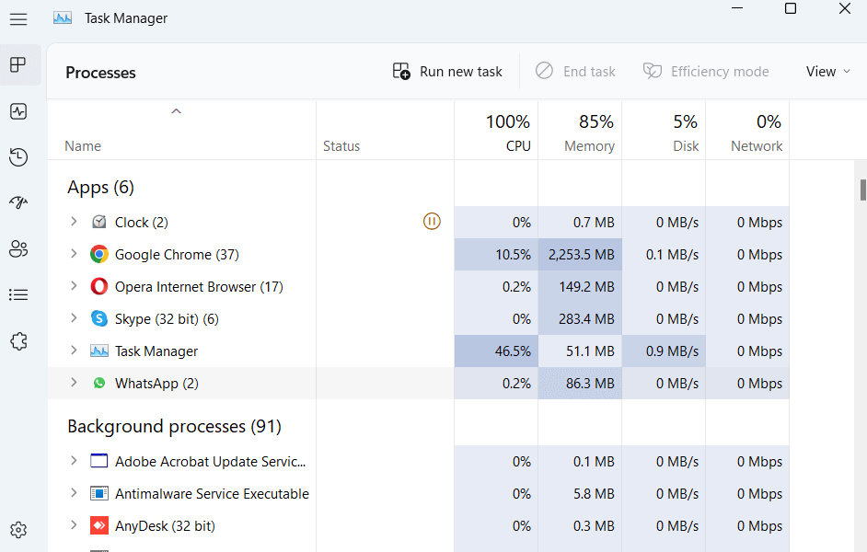Expand the Task Manager process row
This screenshot has width=867, height=552.
point(74,350)
